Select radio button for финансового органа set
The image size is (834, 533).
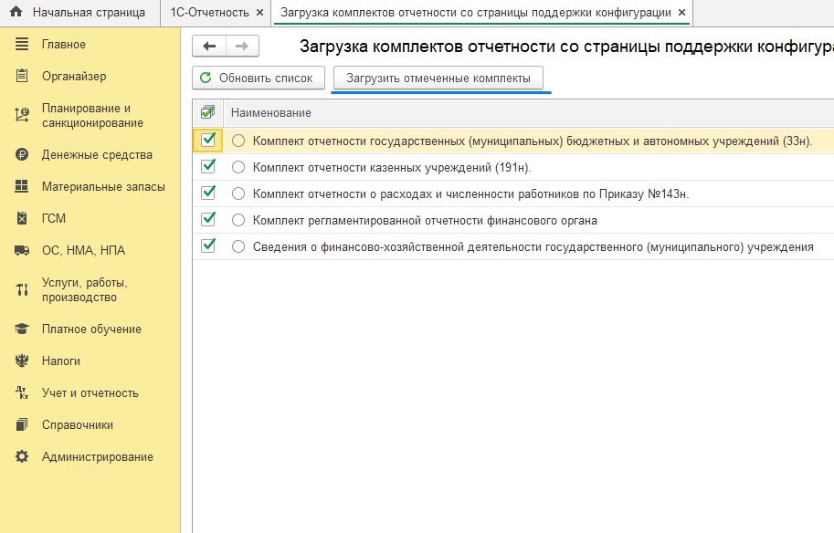238,221
